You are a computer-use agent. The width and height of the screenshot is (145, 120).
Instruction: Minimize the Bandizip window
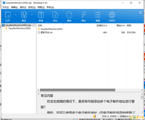(123, 3)
